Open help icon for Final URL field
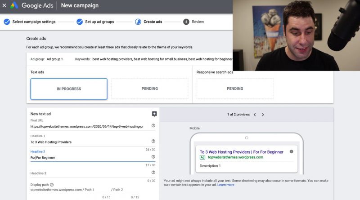360x200 pixels. pos(153,126)
